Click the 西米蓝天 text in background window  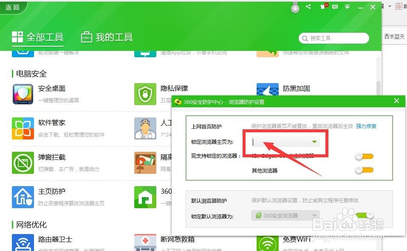394,36
